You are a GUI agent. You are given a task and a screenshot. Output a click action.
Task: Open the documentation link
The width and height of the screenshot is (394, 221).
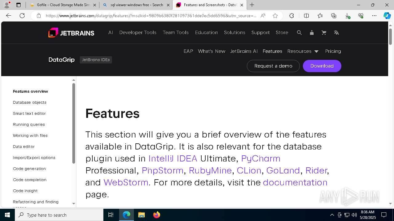[x=295, y=182]
